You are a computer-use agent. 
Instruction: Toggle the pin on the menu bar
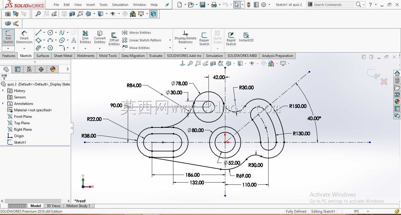pos(167,5)
